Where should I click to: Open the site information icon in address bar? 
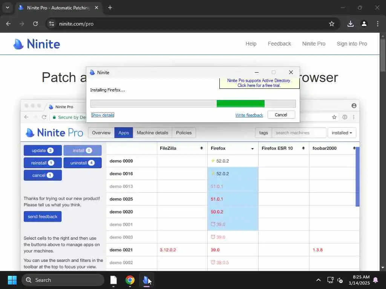(x=51, y=24)
